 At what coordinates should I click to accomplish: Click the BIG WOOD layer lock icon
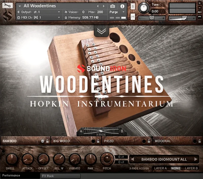[98, 141]
